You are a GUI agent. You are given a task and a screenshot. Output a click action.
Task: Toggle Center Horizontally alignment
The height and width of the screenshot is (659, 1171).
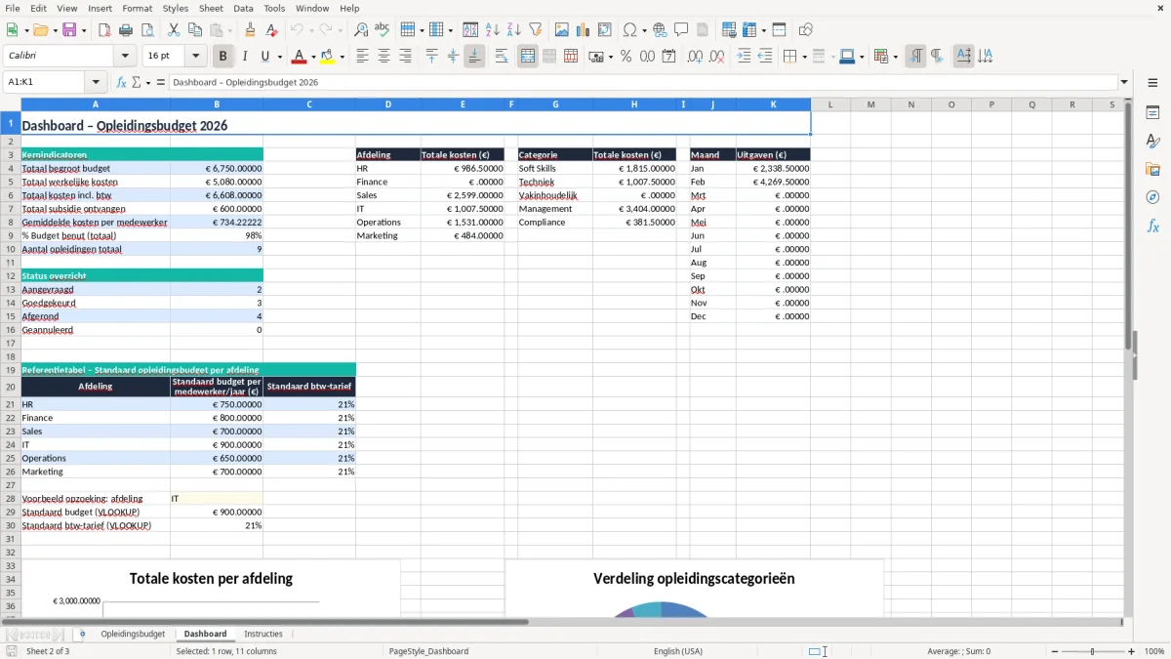click(x=384, y=57)
